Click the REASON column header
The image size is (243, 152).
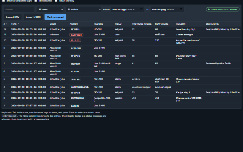pos(181,24)
